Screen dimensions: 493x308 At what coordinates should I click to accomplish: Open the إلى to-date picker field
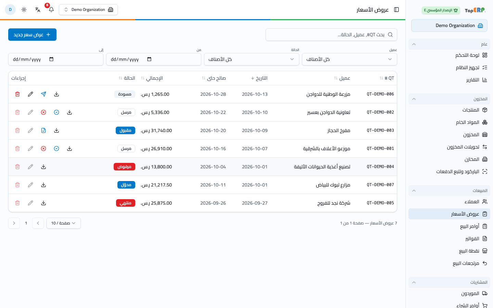[56, 59]
